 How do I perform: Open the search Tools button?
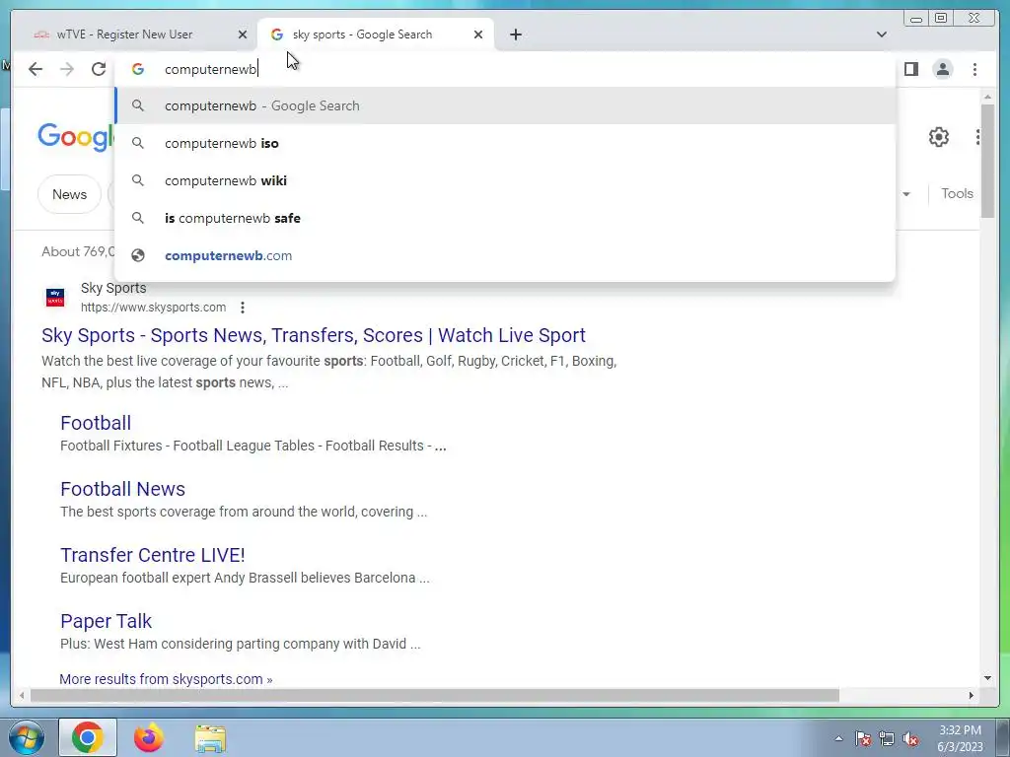pos(957,194)
